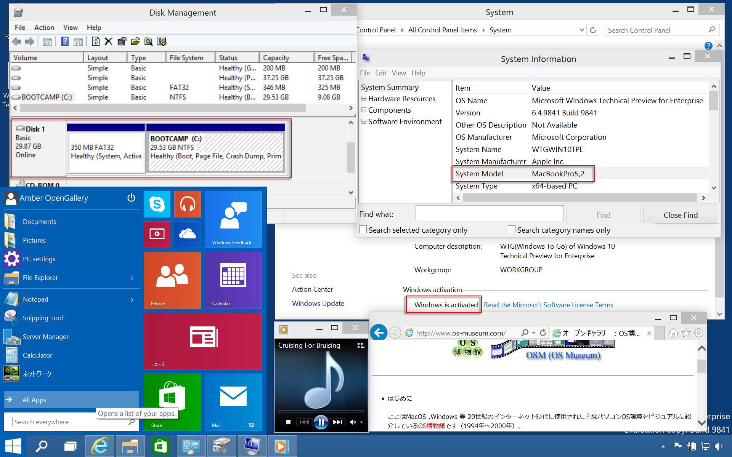Open the Music headphones tile
Viewport: 732px width, 457px height.
188,204
